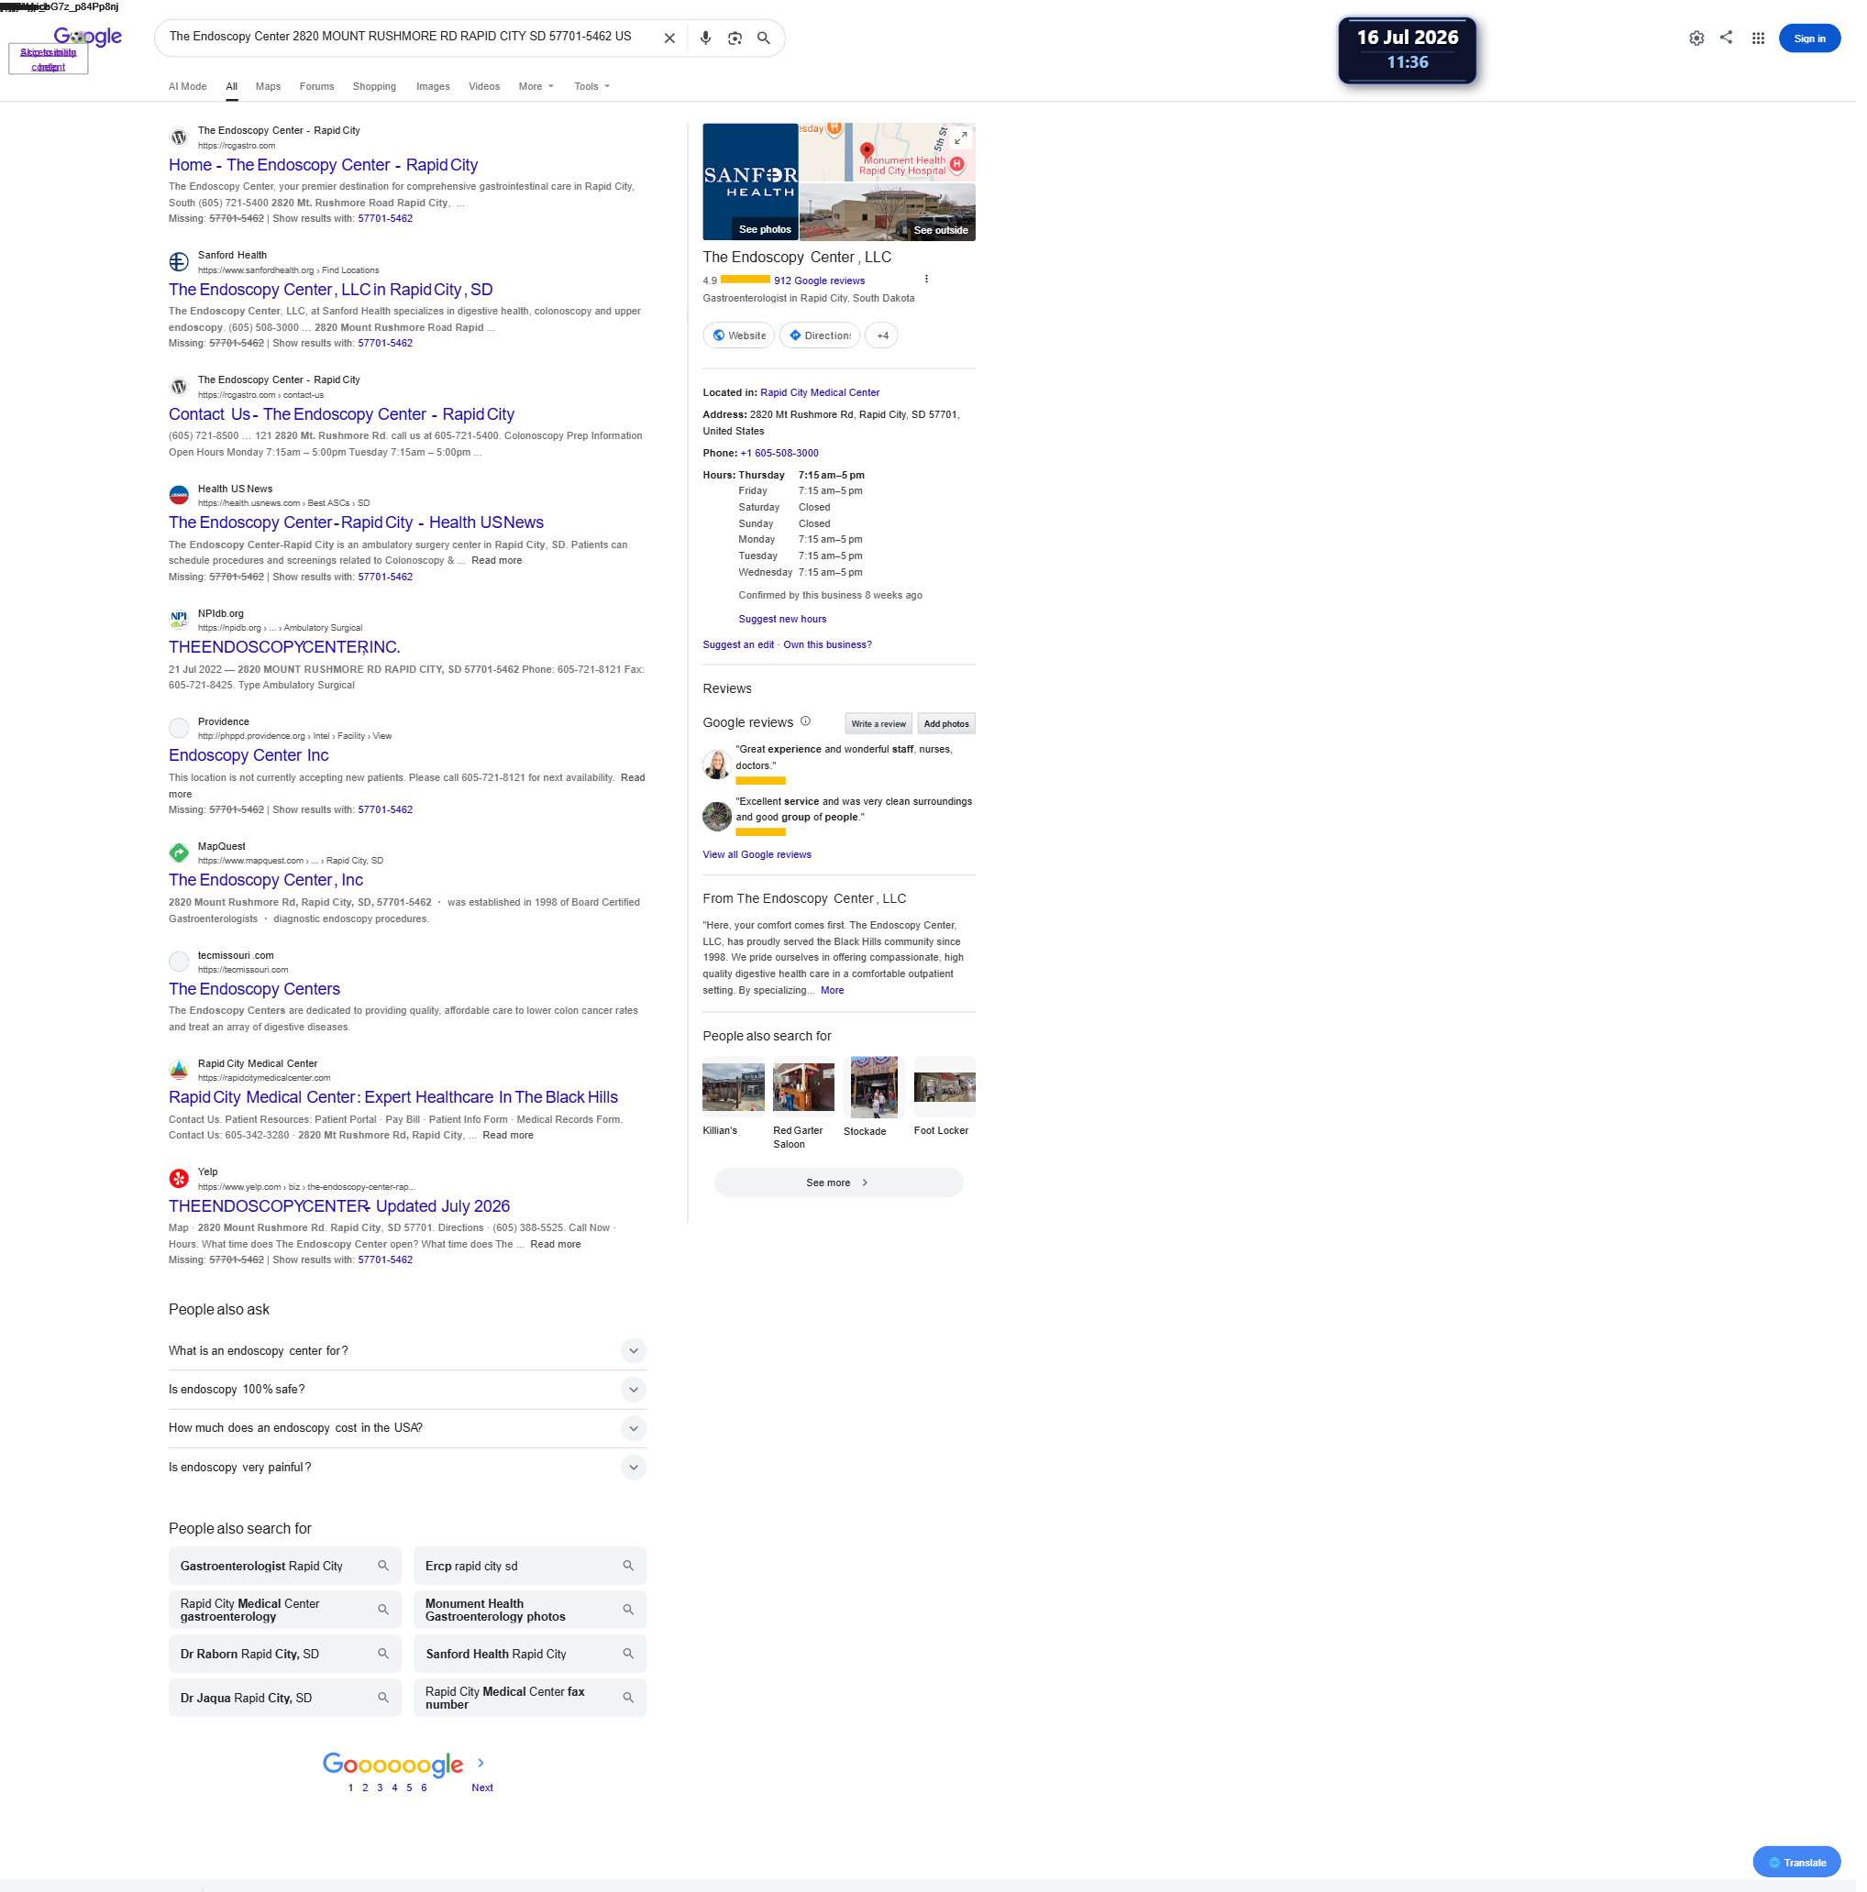This screenshot has width=1867, height=1892.
Task: Click the Google logo in the header
Action: 87,38
